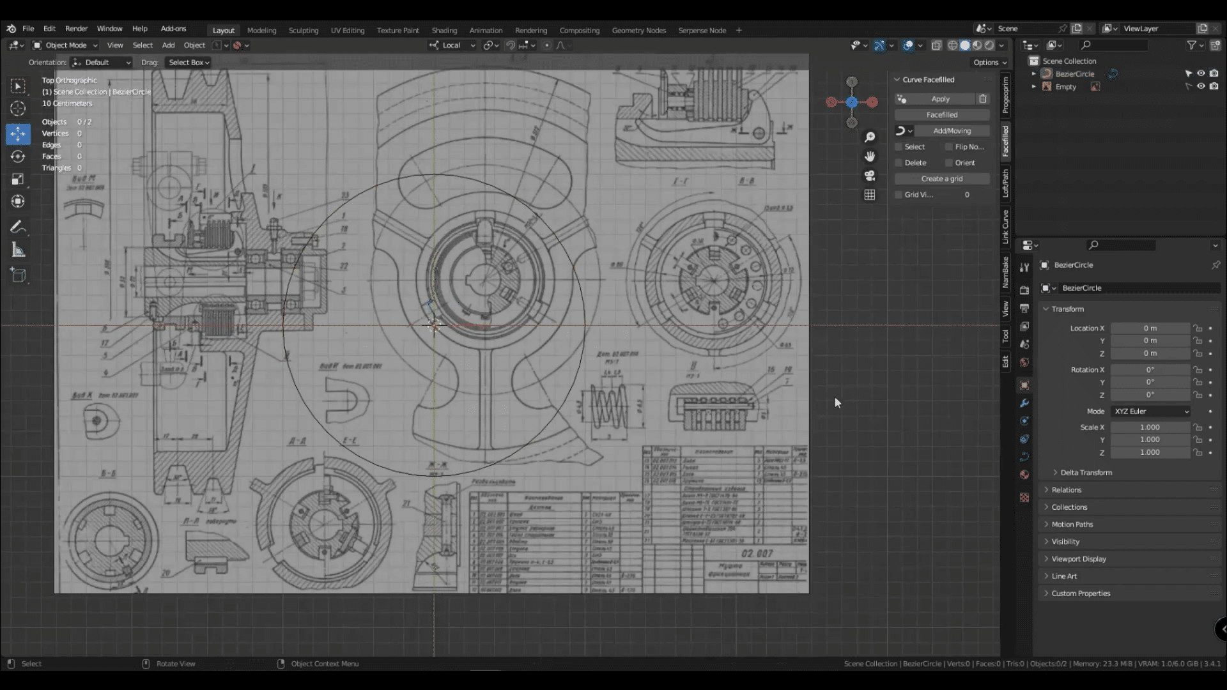Check the Delete option

point(899,163)
